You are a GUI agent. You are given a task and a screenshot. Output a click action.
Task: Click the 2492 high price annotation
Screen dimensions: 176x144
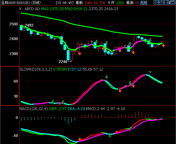29,25
